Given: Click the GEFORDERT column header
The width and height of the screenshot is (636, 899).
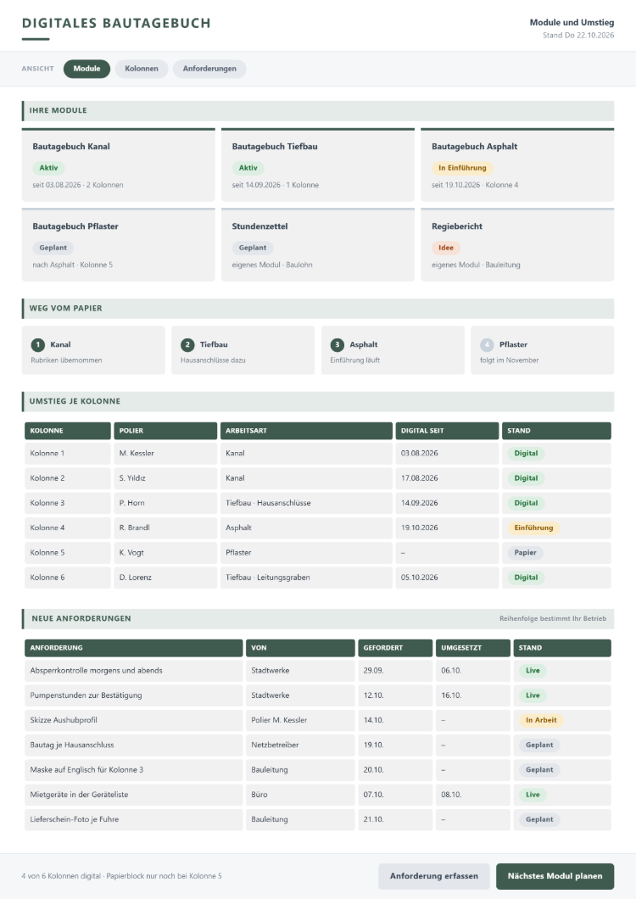Looking at the screenshot, I should (x=395, y=648).
